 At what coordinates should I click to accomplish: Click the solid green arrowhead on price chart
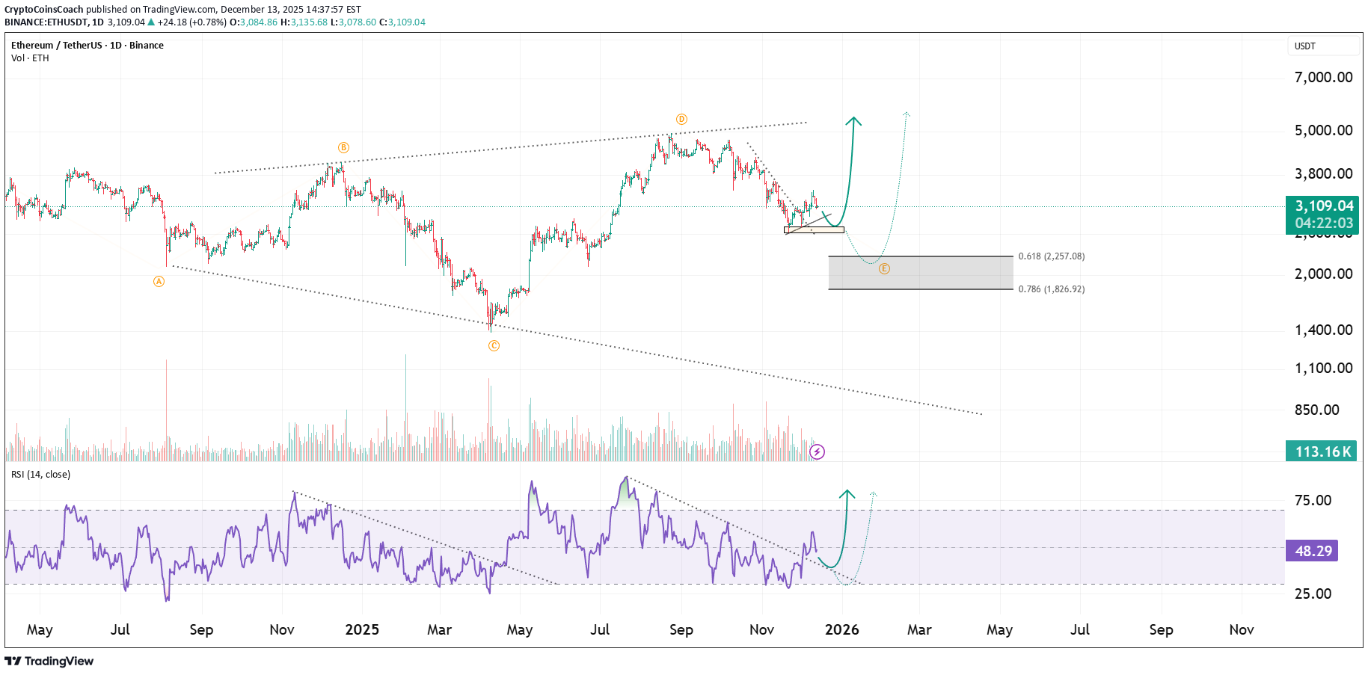[853, 121]
